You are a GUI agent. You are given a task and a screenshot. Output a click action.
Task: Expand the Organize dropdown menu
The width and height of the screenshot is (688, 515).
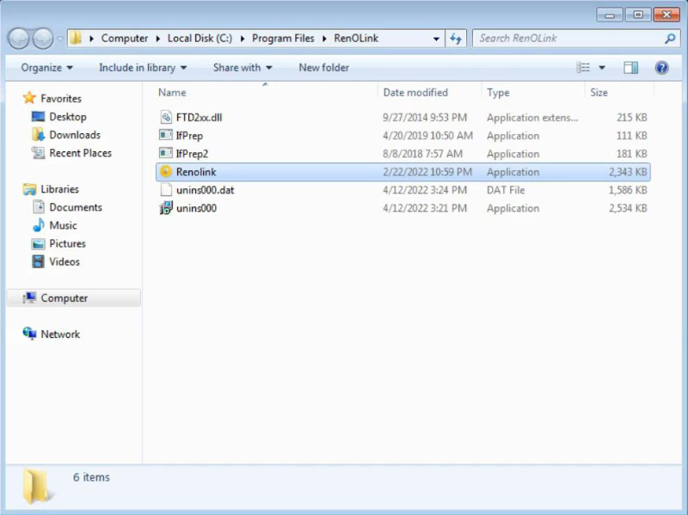46,68
